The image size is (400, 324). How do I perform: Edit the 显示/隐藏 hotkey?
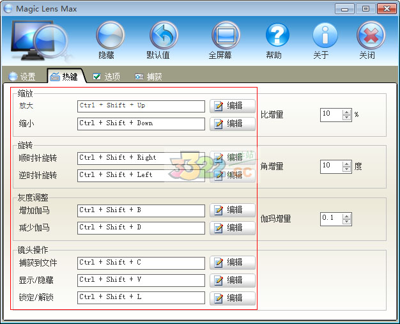pyautogui.click(x=233, y=281)
